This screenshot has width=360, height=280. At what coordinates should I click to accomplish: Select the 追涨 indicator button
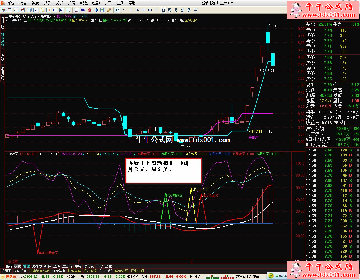coord(57,266)
